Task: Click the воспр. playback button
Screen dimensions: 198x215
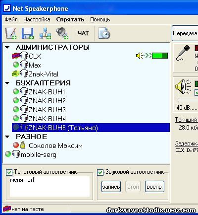Action: click(154, 187)
